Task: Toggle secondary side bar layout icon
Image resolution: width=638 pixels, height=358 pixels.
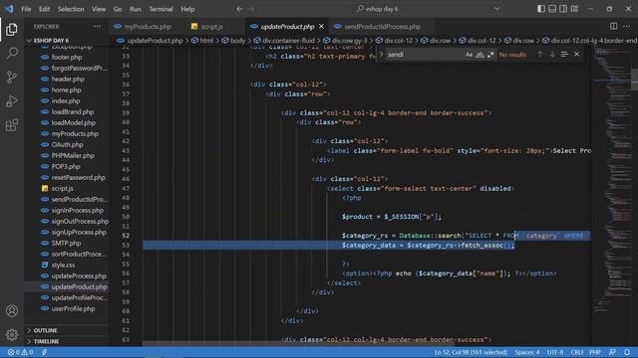Action: click(562, 9)
